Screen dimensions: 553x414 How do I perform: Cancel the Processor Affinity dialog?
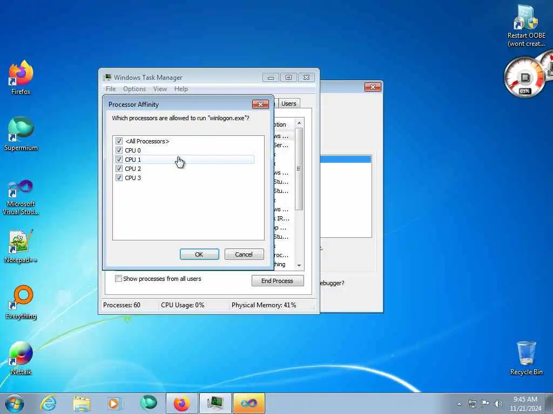[244, 254]
